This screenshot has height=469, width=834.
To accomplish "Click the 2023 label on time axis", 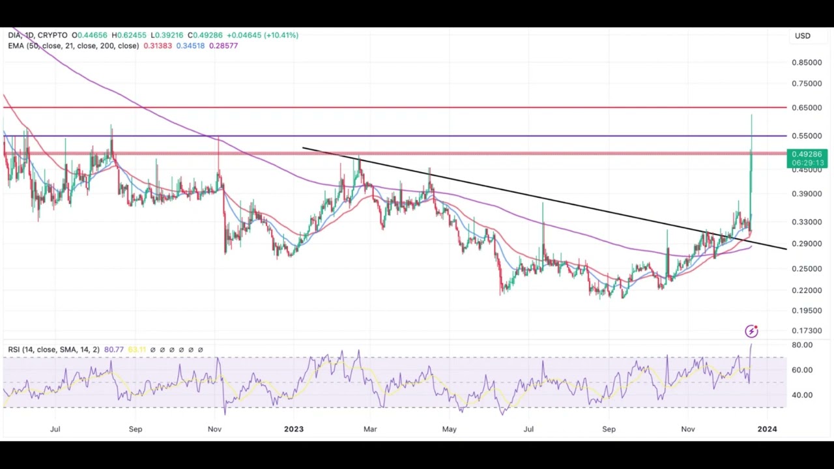I will point(294,429).
